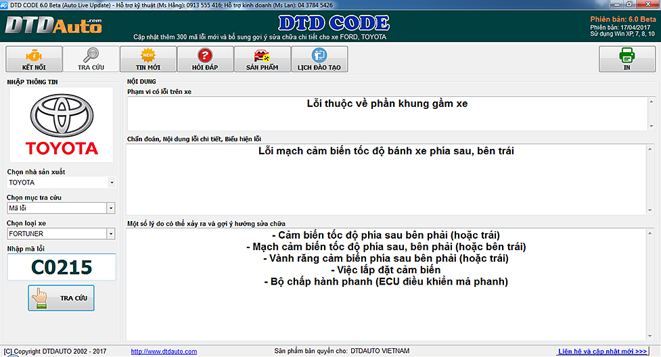This screenshot has width=661, height=357.
Task: Open the http://www.dtdauto.com link
Action: point(164,352)
